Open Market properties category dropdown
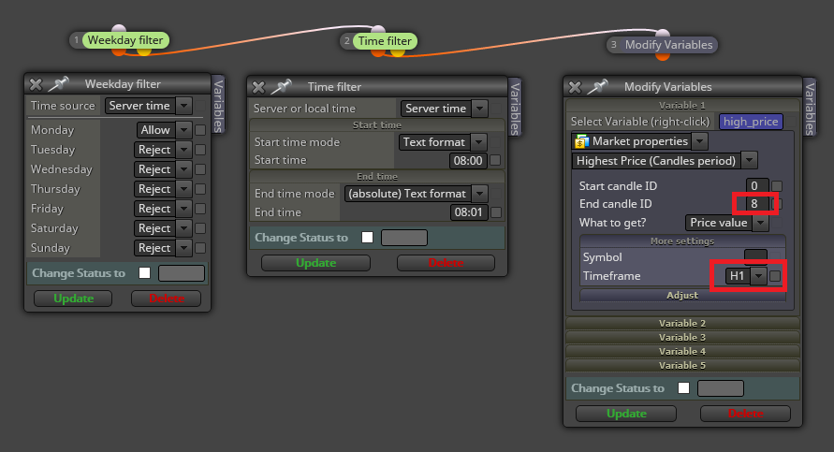Screen dimensions: 834x452 700,141
